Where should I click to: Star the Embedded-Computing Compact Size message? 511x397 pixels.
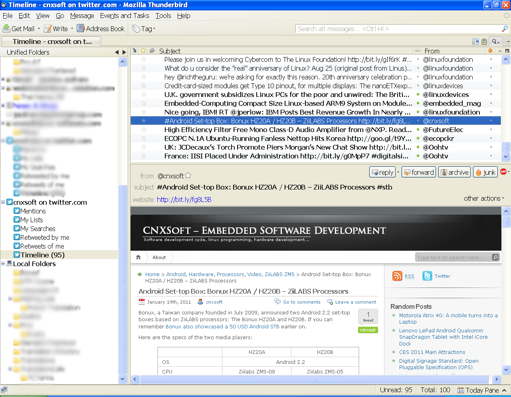tap(144, 103)
